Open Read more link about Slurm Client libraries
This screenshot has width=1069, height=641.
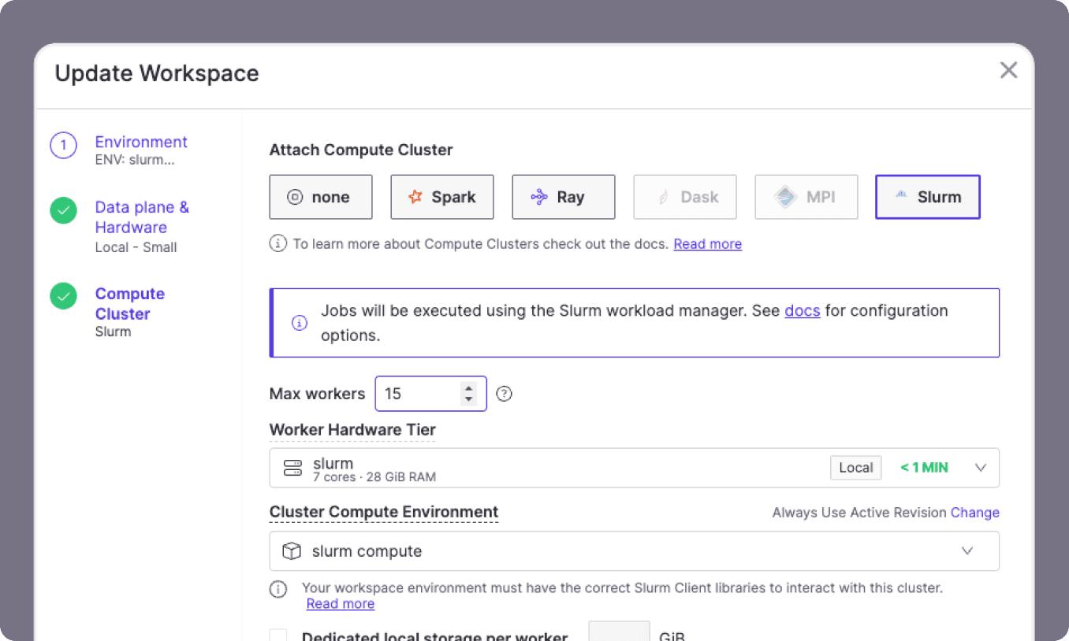341,604
